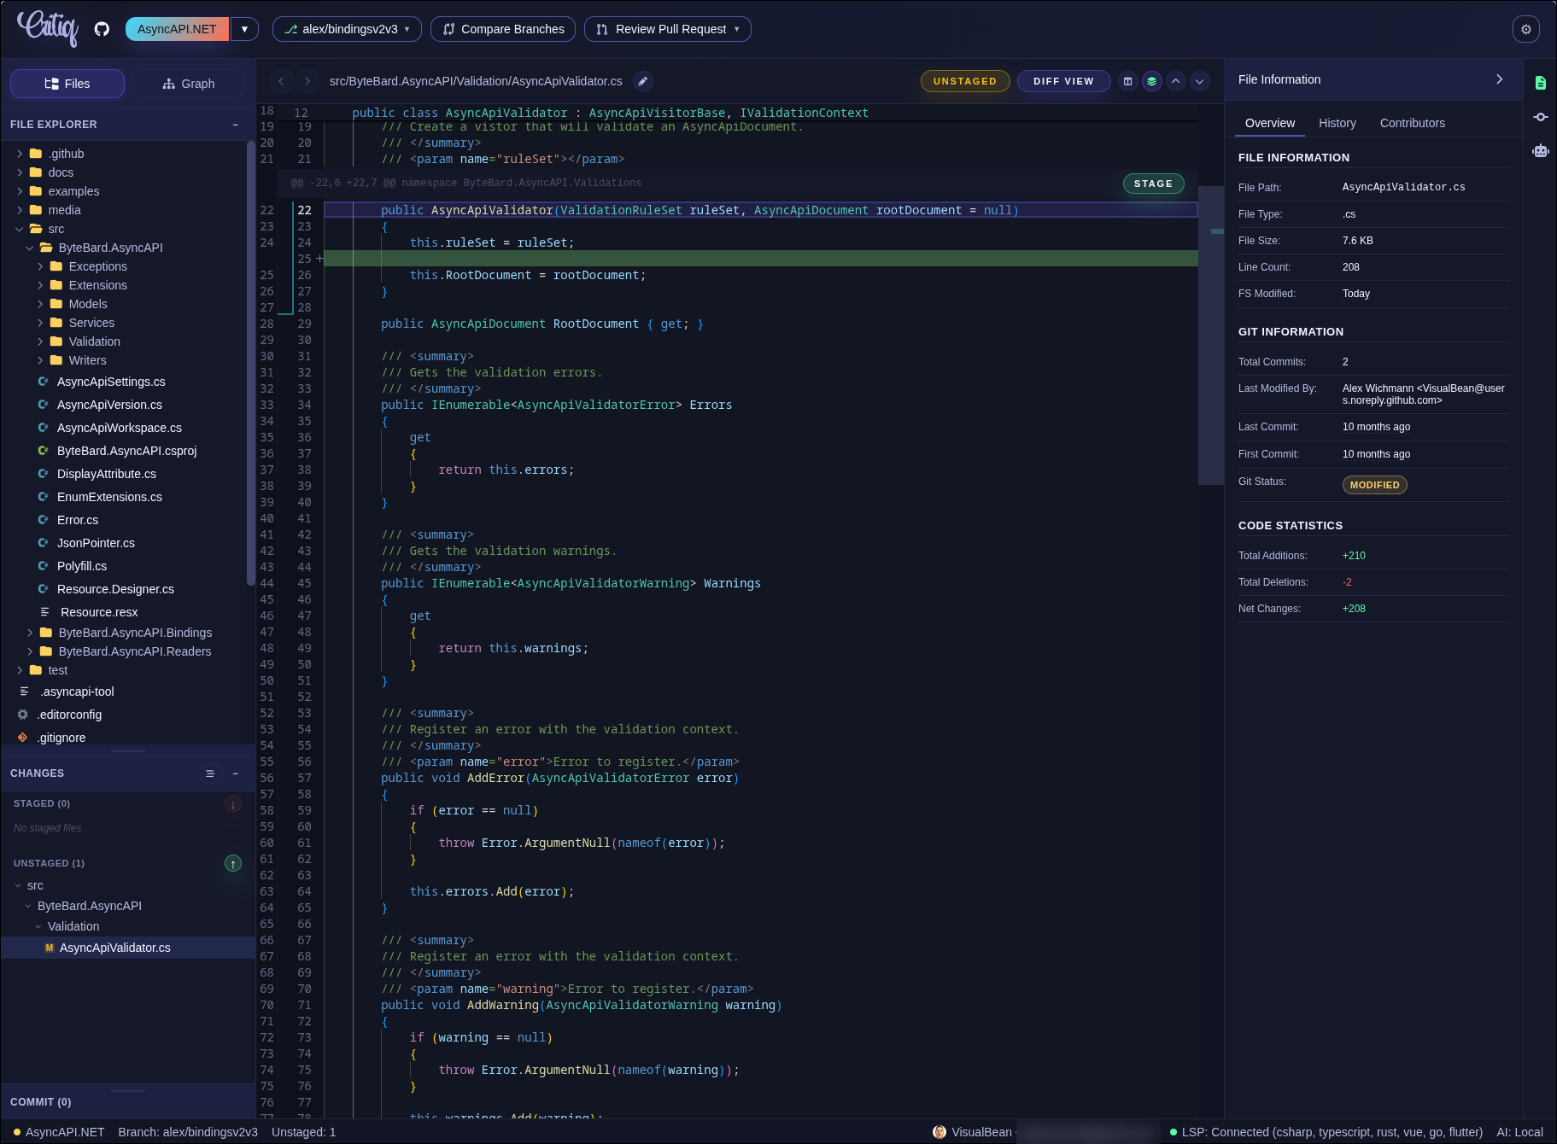Click the Compare Branches button

pos(503,29)
